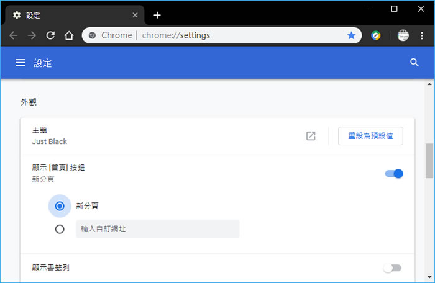Click the settings gear favicon
Viewport: 435px width, 283px height.
click(17, 16)
